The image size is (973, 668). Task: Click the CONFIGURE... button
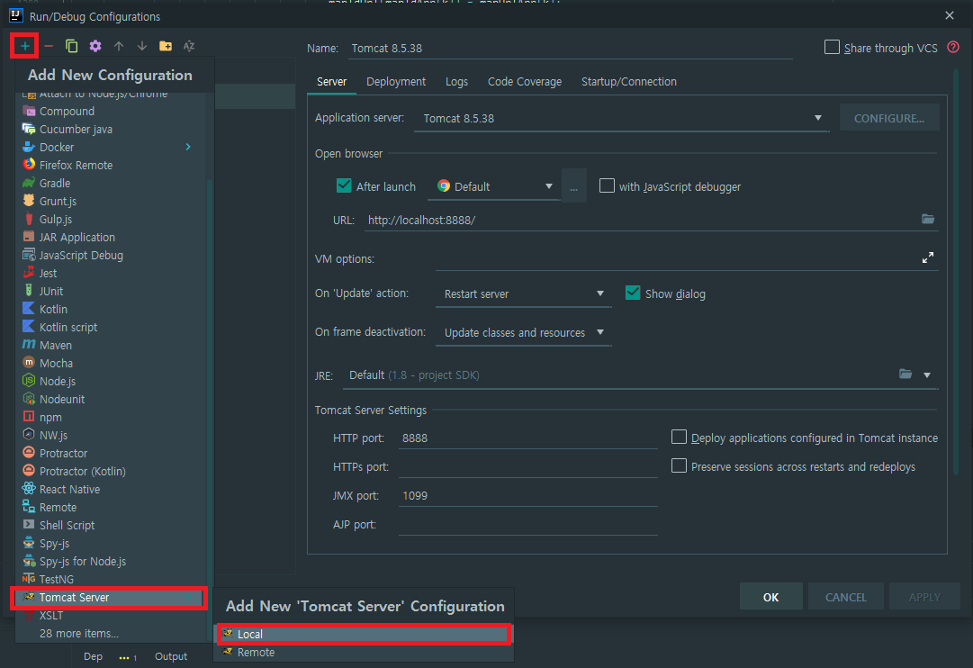coord(888,118)
